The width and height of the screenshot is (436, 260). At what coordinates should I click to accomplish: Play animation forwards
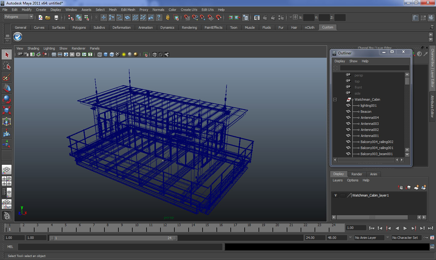pyautogui.click(x=405, y=228)
